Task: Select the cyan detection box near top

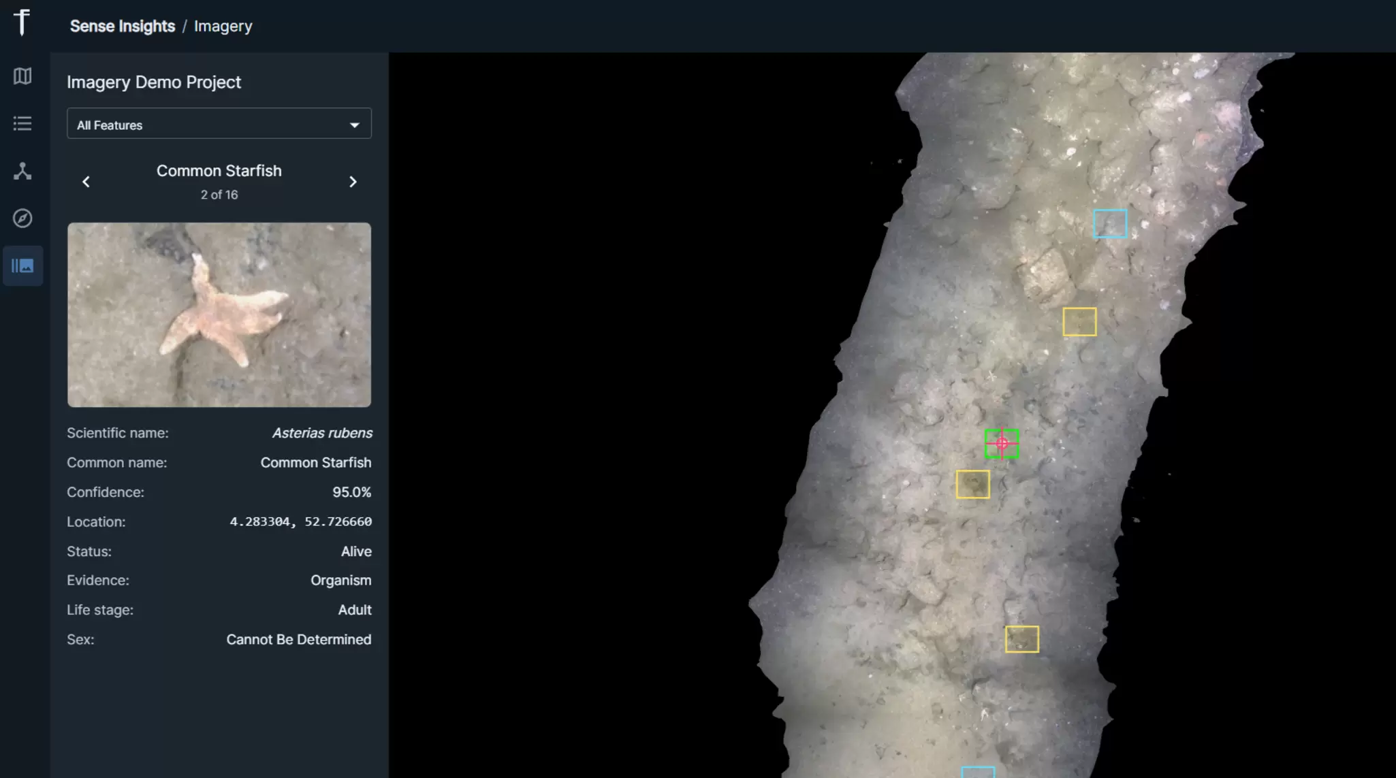Action: (1110, 224)
